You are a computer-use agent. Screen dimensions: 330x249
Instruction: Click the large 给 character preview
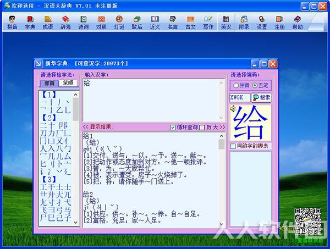tap(250, 123)
